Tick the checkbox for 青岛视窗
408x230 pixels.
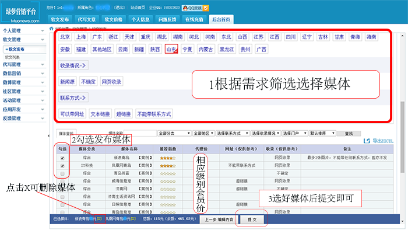click(62, 173)
